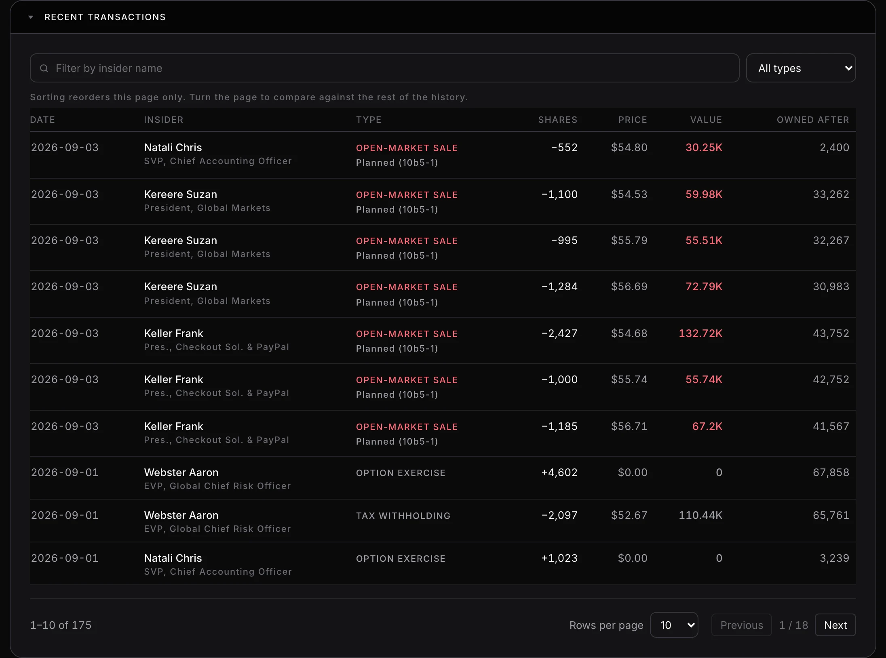Screen dimensions: 886x658
Task: Click the 72.79K value cell
Action: (x=704, y=287)
